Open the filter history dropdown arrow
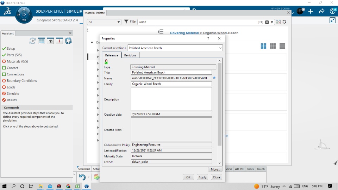The image size is (338, 190). [272, 22]
